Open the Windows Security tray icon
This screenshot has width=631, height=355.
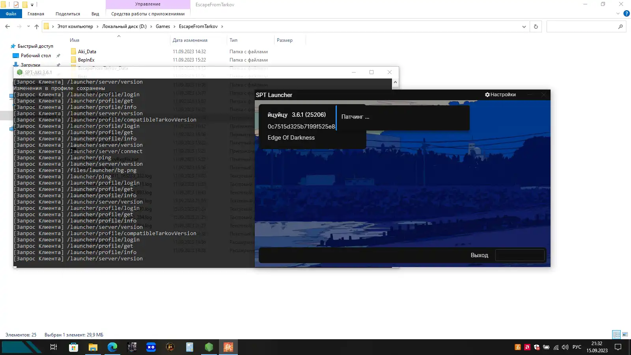click(537, 347)
